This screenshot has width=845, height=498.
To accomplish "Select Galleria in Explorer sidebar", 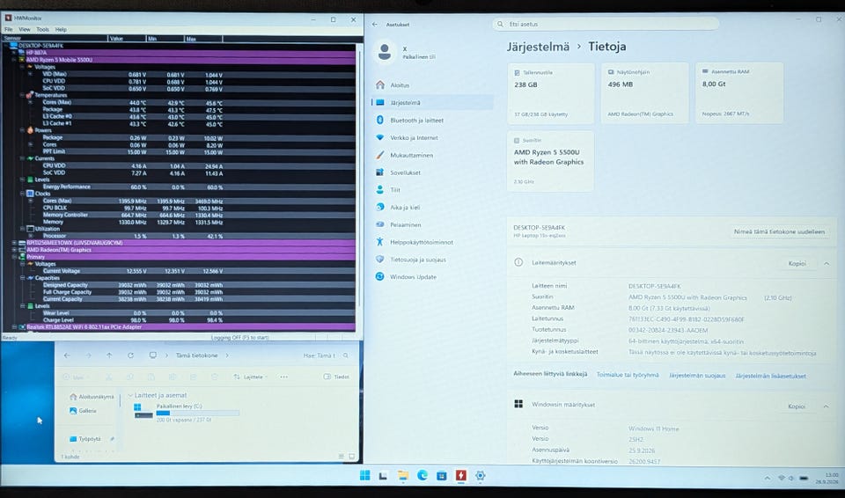I will [x=83, y=411].
